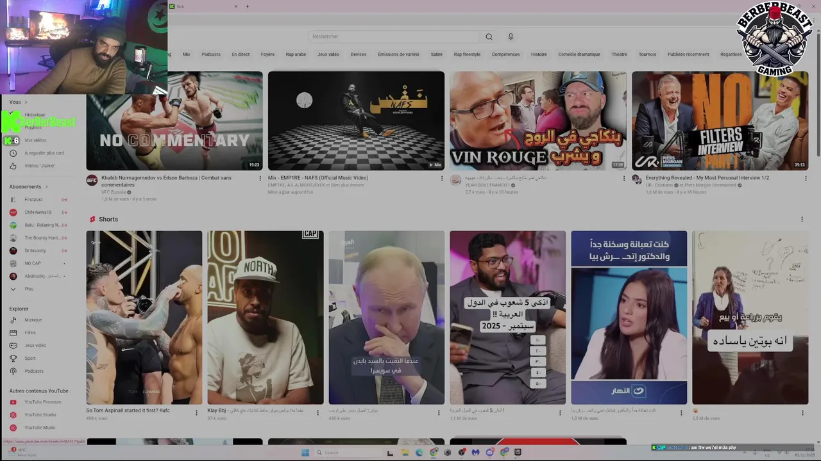Play the NAFS music video thumbnail

pos(356,120)
